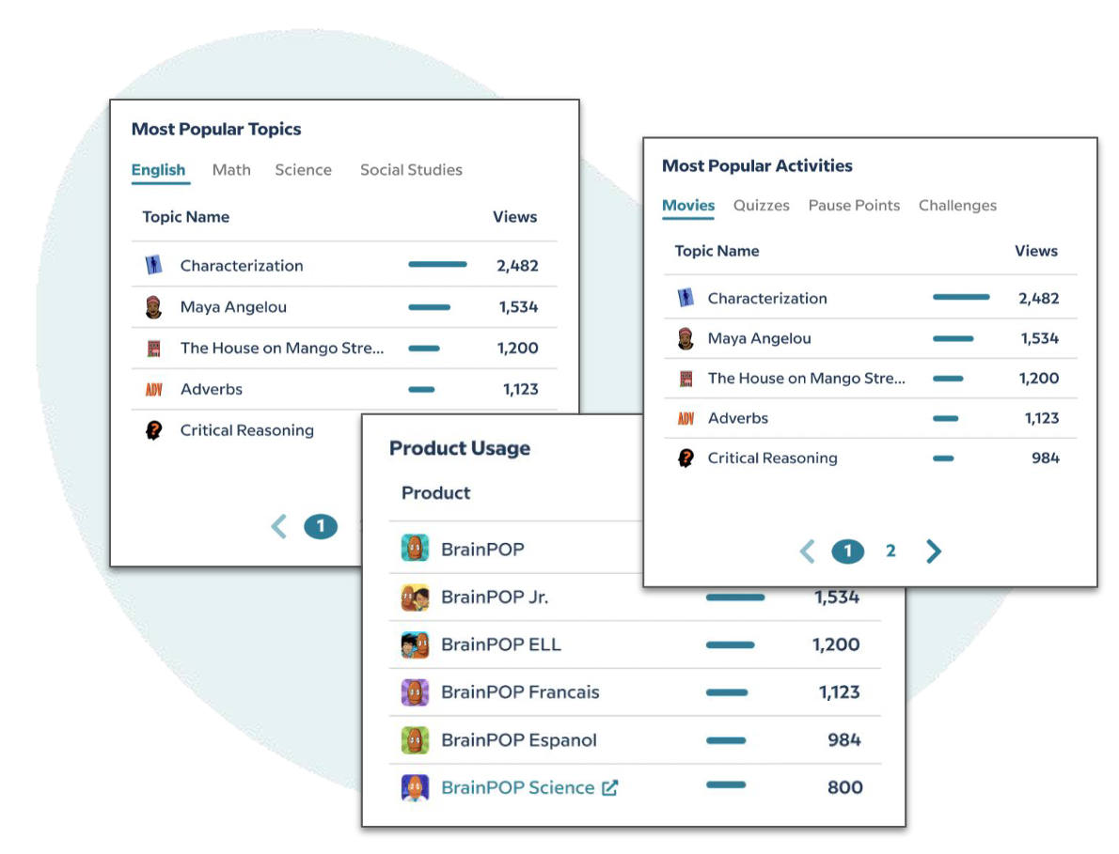
Task: Click "The House on Mango Stre..." in Most Popular Activities
Action: [807, 379]
